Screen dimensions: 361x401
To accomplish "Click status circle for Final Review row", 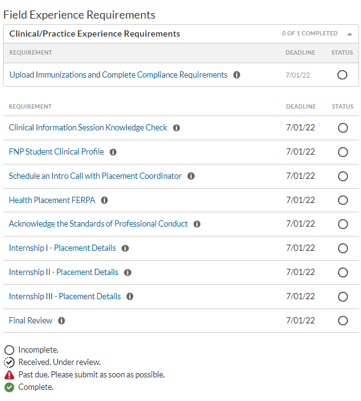I will tap(343, 321).
